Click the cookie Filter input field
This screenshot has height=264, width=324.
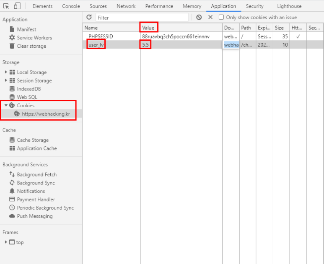[x=142, y=17]
